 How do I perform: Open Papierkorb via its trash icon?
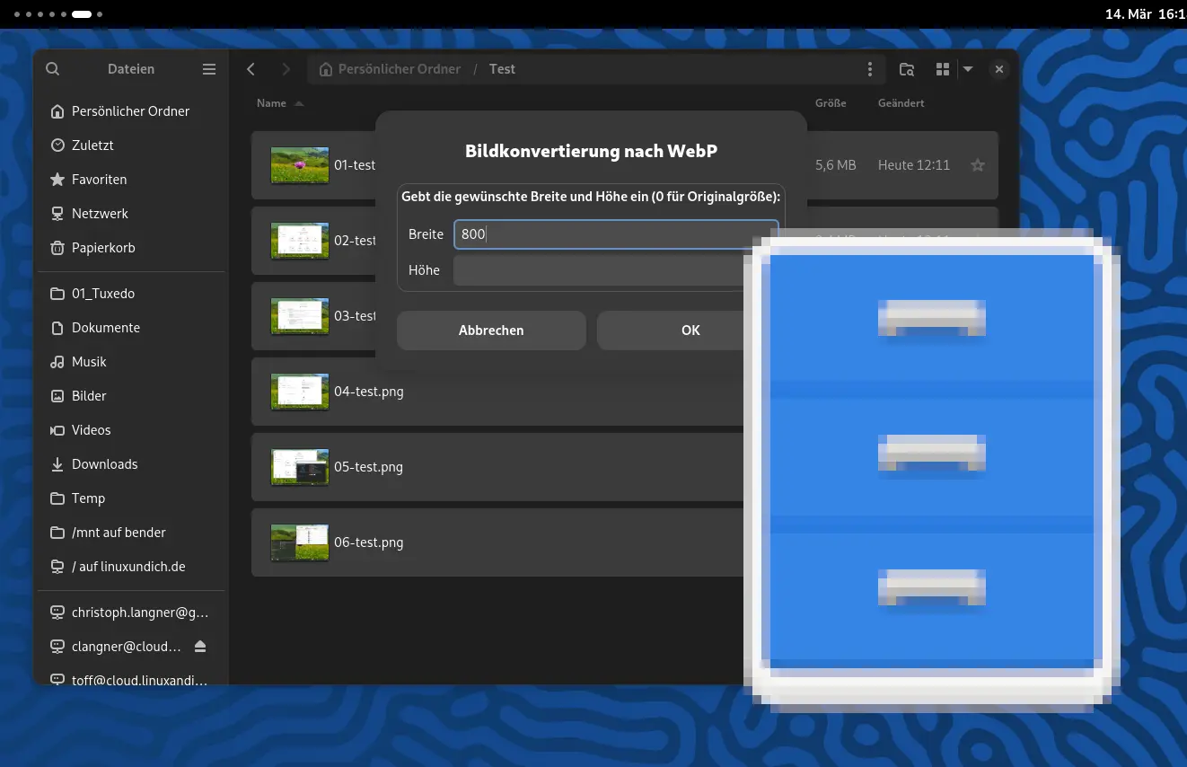coord(56,248)
